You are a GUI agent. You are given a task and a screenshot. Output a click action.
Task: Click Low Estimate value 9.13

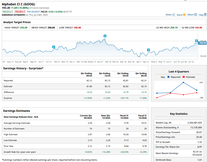tap(126, 140)
